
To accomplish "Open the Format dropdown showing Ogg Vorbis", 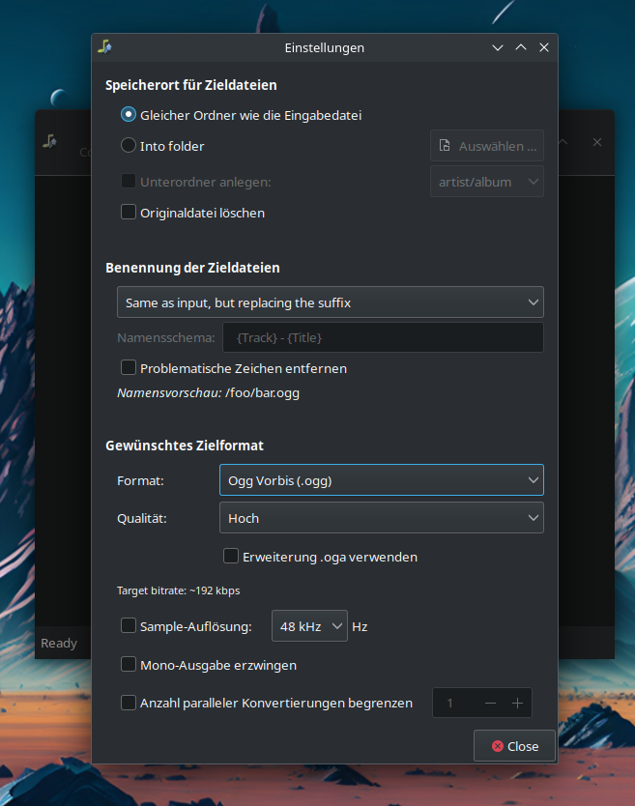I will pos(382,480).
